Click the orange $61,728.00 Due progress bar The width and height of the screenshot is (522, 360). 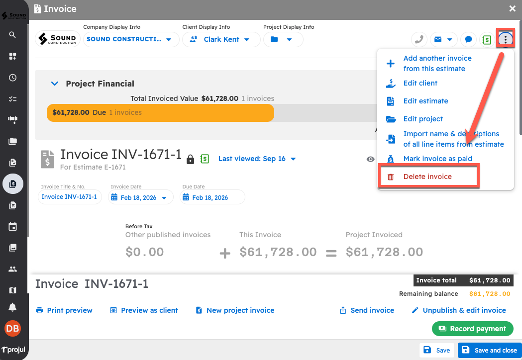(160, 112)
